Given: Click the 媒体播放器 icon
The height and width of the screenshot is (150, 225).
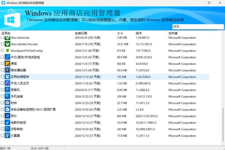Looking at the screenshot, I should (7, 70).
